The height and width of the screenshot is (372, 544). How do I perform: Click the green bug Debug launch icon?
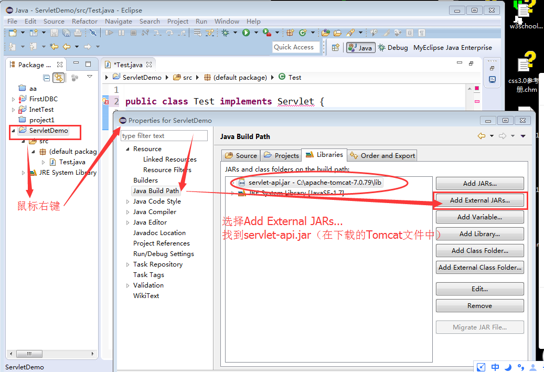(x=226, y=33)
